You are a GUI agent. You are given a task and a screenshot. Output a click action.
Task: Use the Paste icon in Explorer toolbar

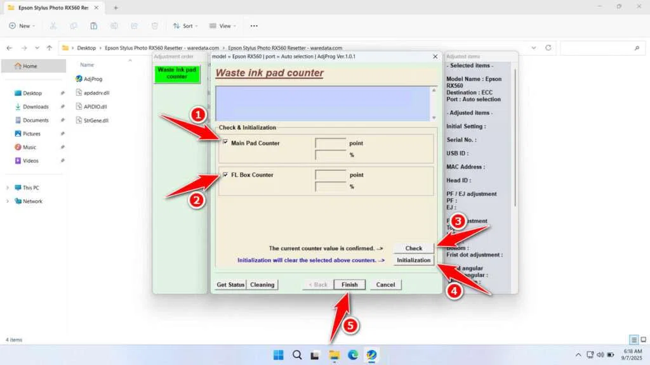tap(94, 26)
